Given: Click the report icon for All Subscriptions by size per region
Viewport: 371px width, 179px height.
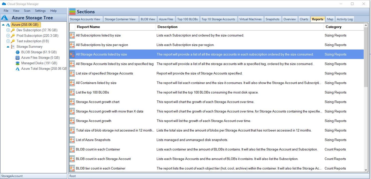Looking at the screenshot, I should click(72, 45).
